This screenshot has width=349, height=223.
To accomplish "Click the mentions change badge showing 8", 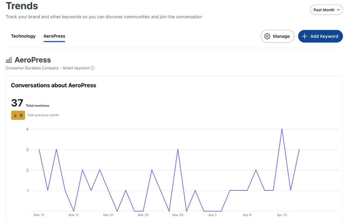I will tap(18, 115).
